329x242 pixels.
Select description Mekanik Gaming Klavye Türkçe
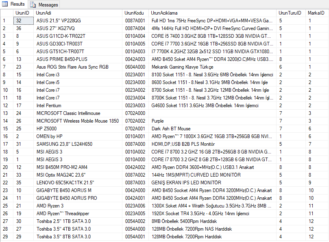pyautogui.click(x=212, y=67)
